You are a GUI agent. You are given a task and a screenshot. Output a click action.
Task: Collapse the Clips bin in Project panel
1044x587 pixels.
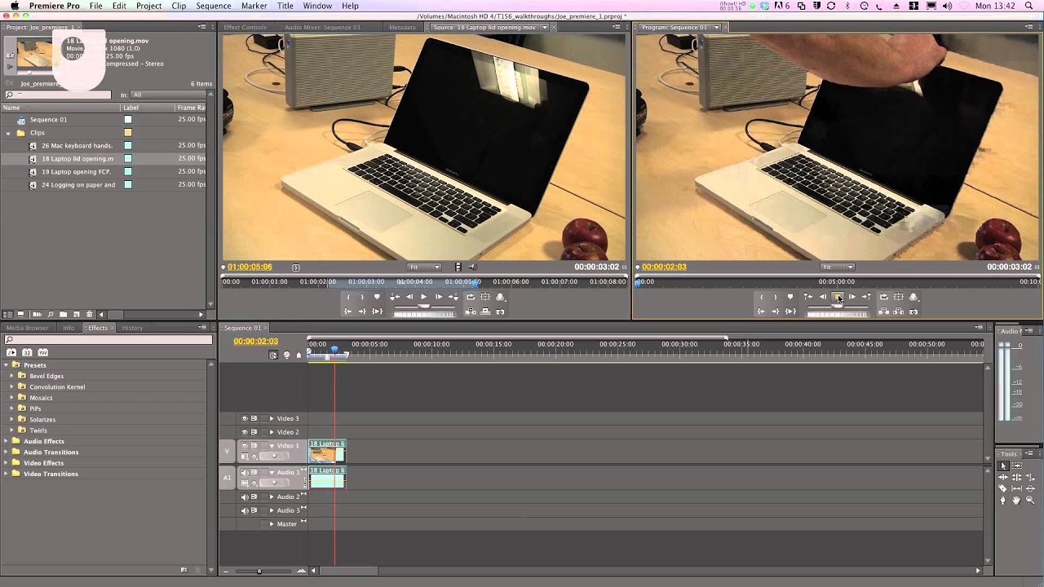(9, 132)
